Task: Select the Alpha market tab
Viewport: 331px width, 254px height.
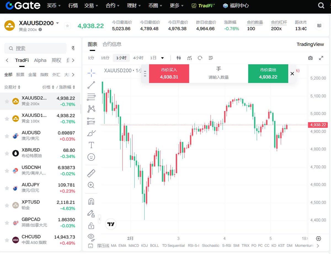Action: click(x=40, y=60)
